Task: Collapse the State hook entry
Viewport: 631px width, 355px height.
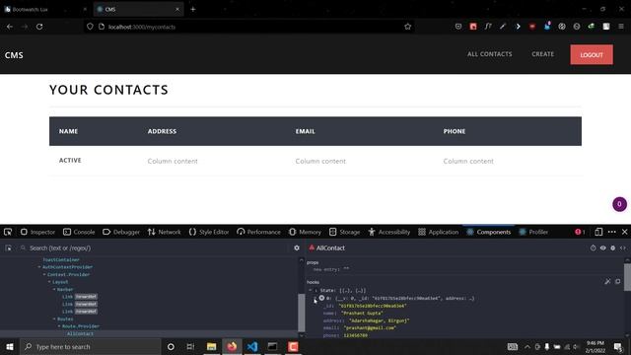Action: 311,290
